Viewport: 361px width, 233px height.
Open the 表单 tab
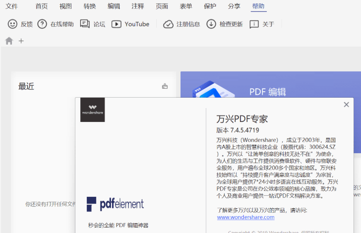(x=186, y=6)
